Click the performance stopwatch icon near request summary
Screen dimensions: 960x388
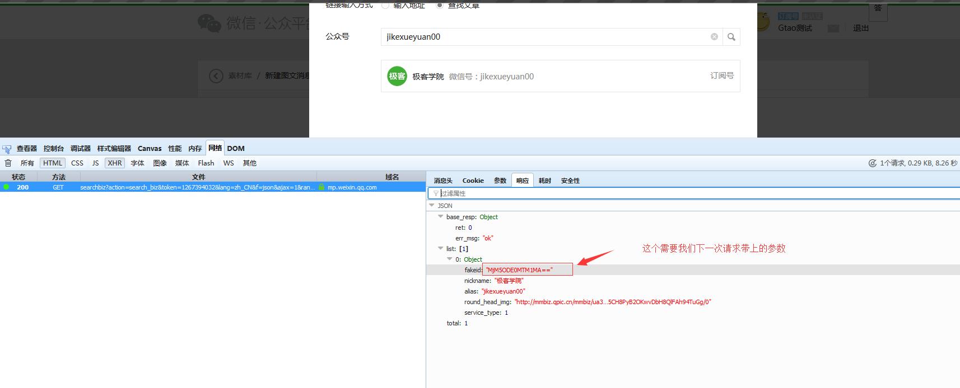pyautogui.click(x=872, y=163)
